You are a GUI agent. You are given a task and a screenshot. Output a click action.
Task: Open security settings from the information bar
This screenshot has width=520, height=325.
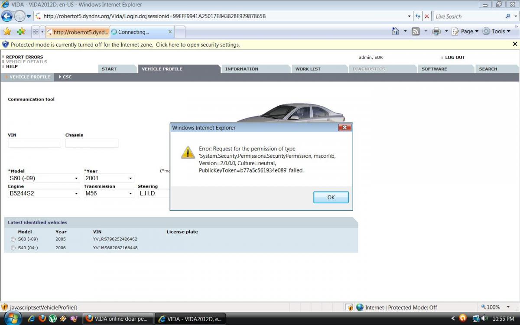(x=125, y=45)
